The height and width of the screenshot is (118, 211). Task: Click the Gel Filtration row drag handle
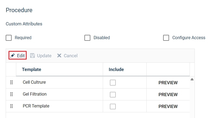11,94
